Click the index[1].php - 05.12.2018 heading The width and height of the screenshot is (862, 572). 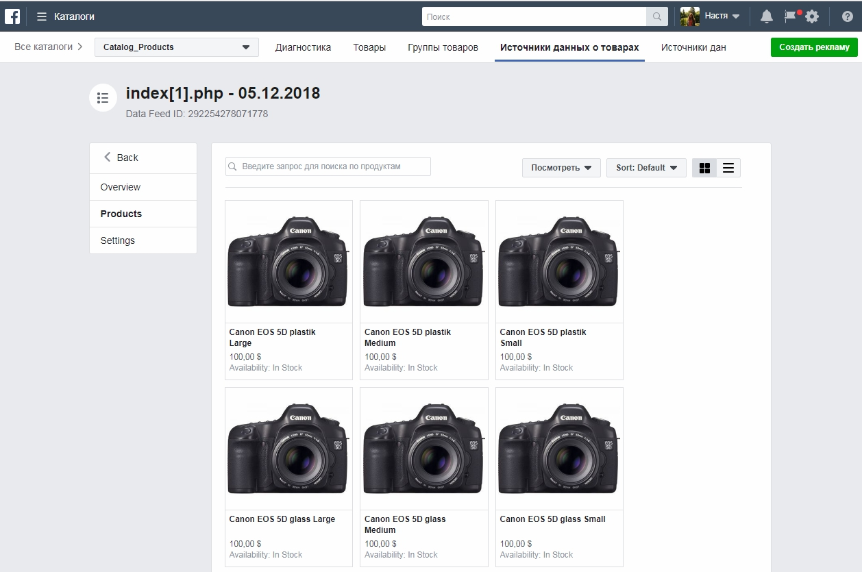pyautogui.click(x=223, y=94)
